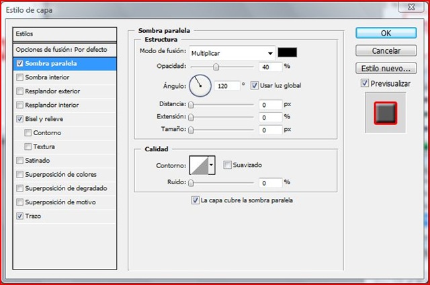The height and width of the screenshot is (285, 430).
Task: Click the Ángulo value field
Action: (227, 86)
